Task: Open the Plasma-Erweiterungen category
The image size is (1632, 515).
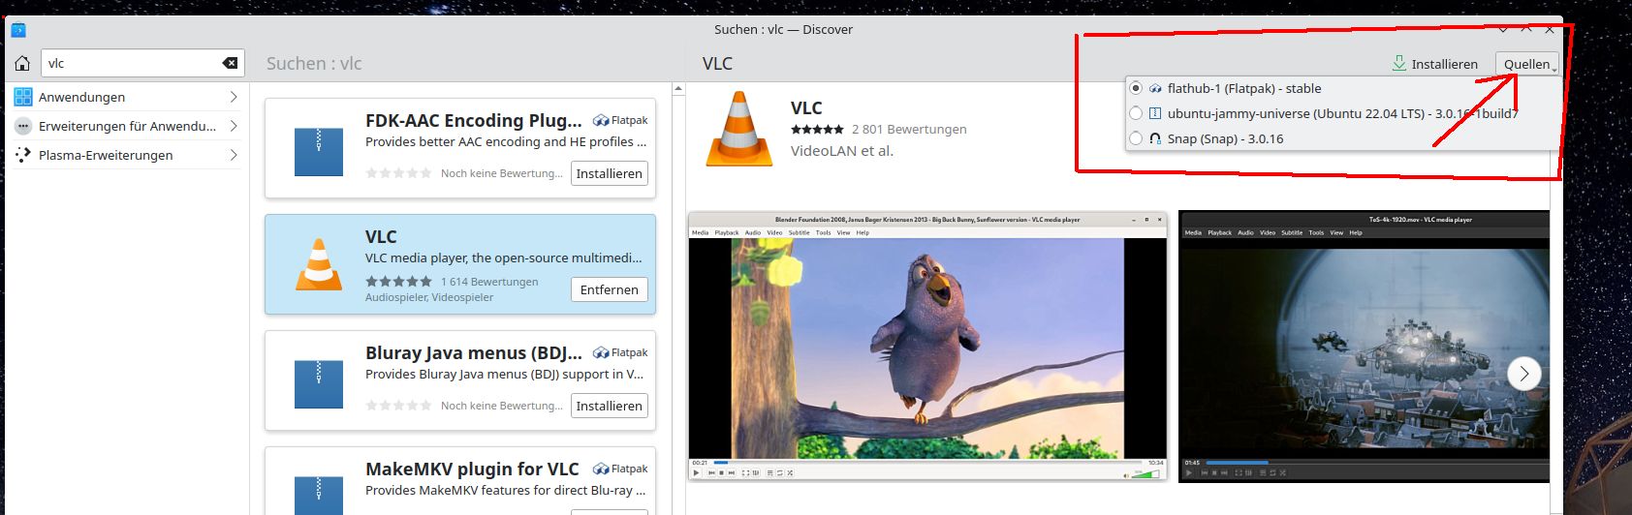Action: 126,155
